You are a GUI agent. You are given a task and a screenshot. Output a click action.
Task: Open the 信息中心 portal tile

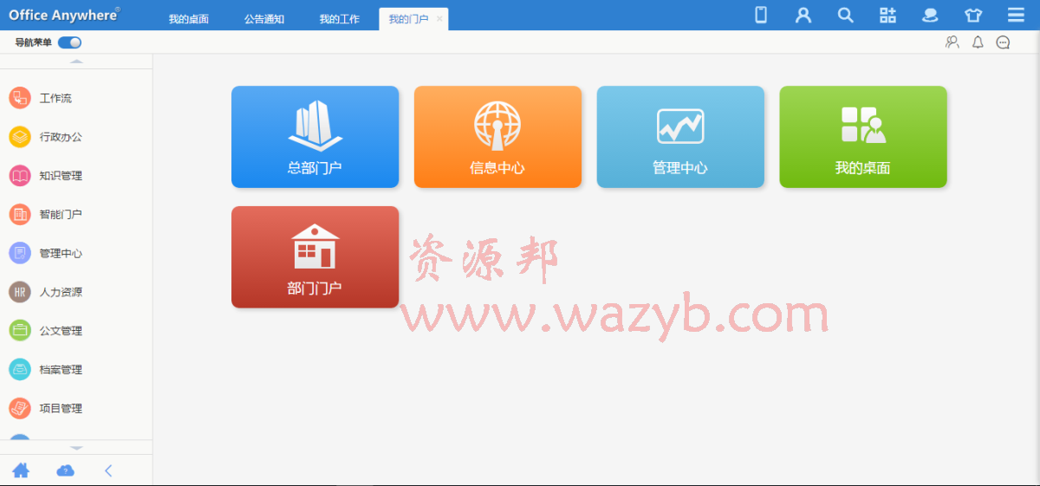click(x=497, y=137)
